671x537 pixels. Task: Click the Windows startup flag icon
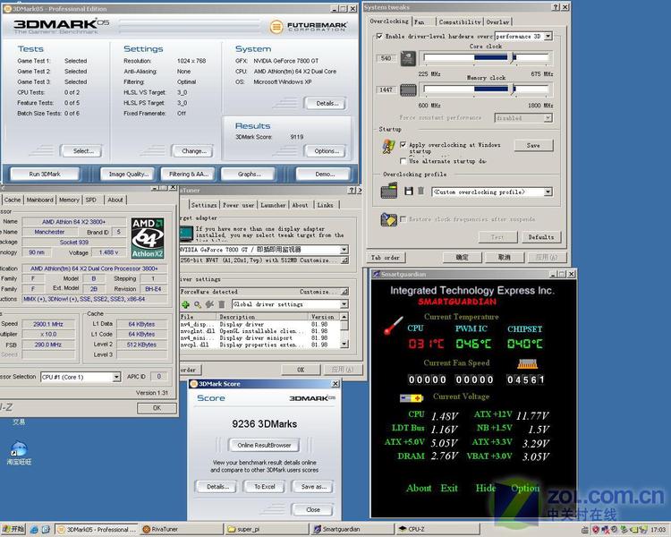pos(388,147)
